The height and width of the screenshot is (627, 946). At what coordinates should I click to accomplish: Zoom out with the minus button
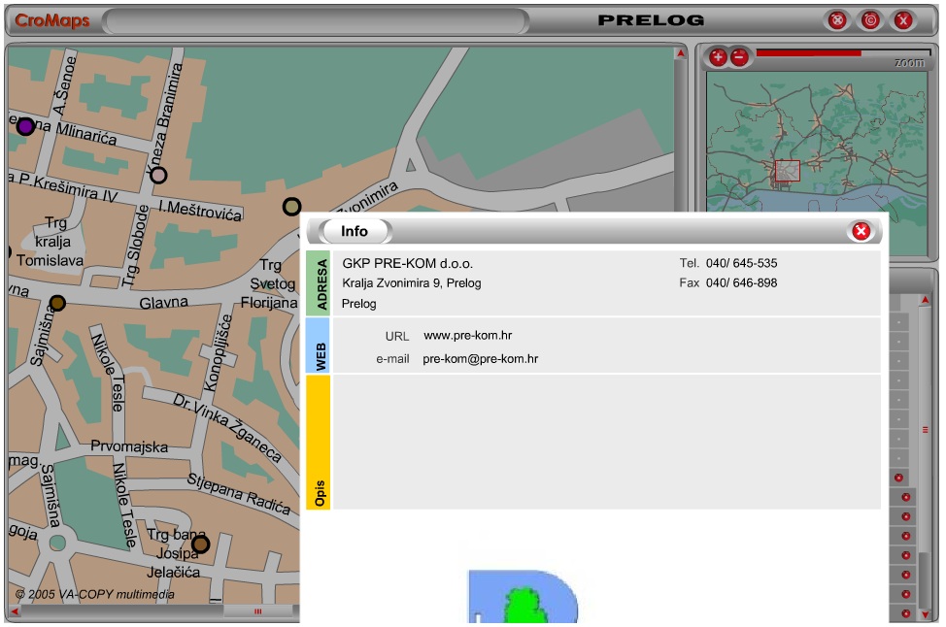pyautogui.click(x=739, y=57)
